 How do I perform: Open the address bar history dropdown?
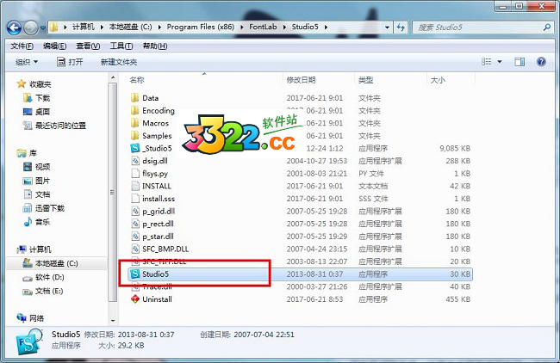point(387,28)
